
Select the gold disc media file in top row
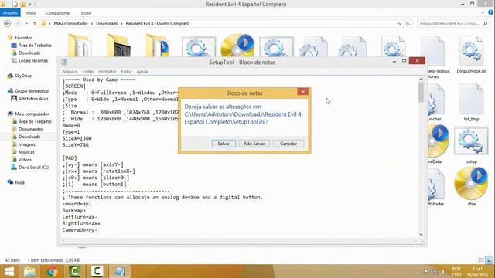point(237,46)
